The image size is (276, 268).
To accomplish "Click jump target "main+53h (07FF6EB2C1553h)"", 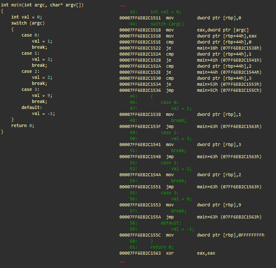I will click(229, 84).
